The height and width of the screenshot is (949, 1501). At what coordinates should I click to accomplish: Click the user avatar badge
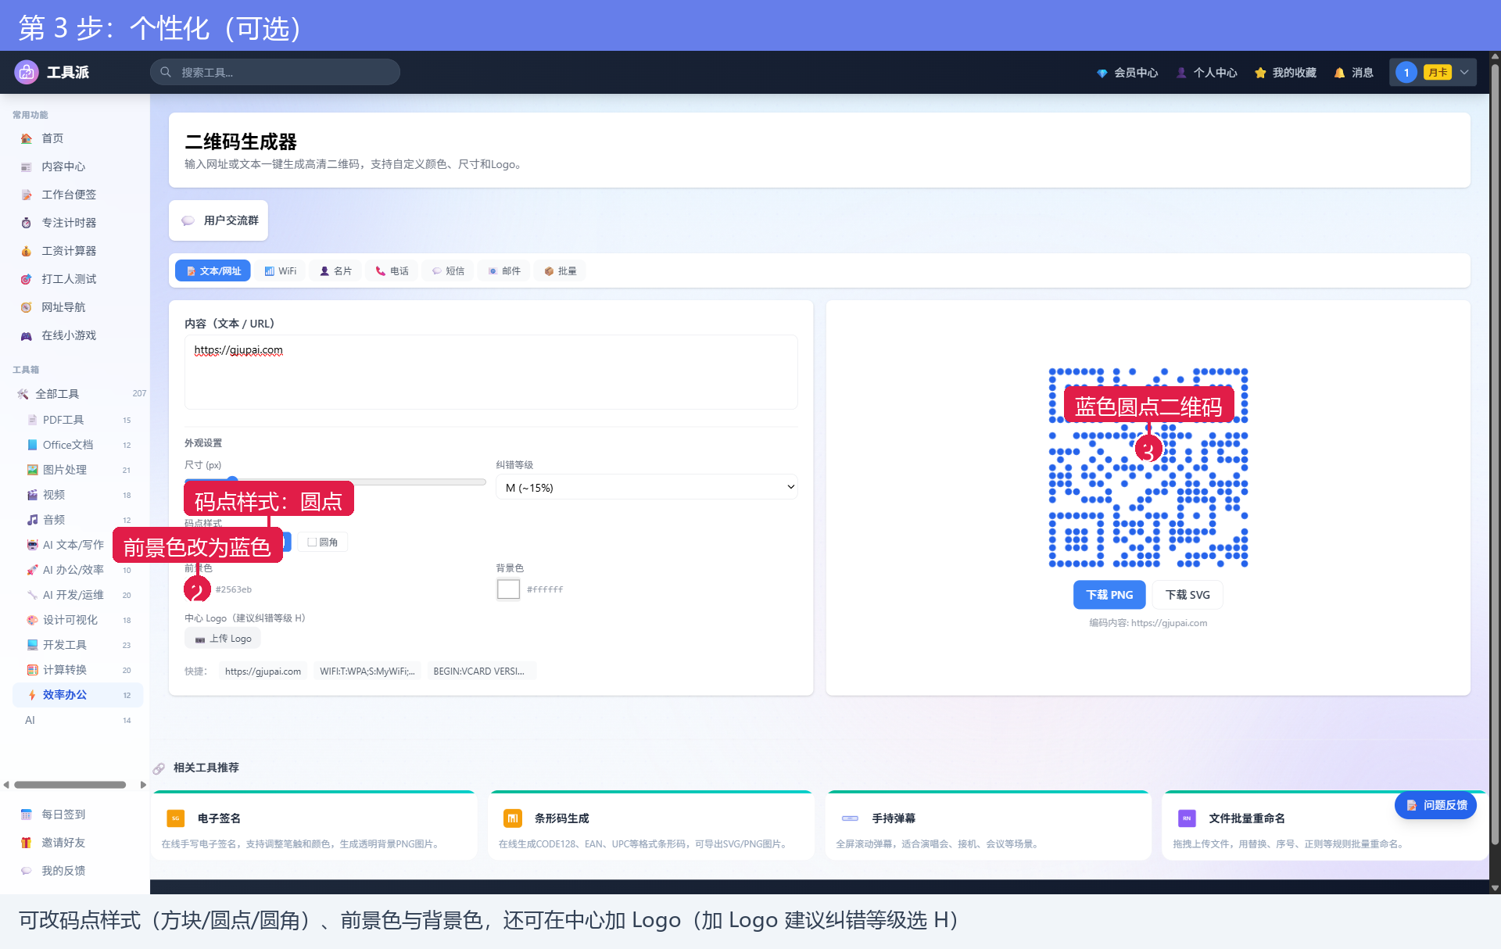click(1406, 73)
